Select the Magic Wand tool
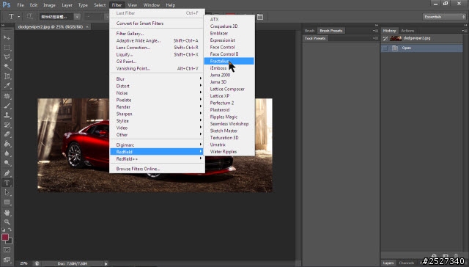469x267 pixels. (x=7, y=67)
